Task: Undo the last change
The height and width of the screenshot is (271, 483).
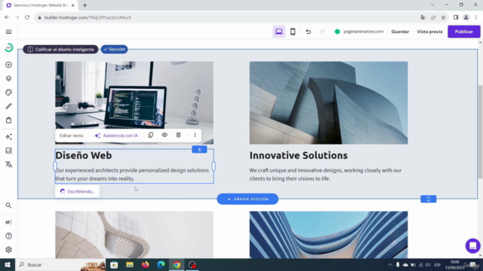Action: click(308, 32)
